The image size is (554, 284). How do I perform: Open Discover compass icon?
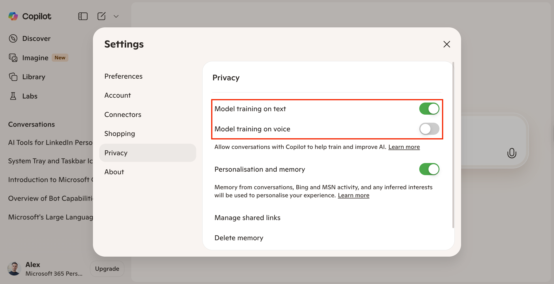click(x=13, y=38)
